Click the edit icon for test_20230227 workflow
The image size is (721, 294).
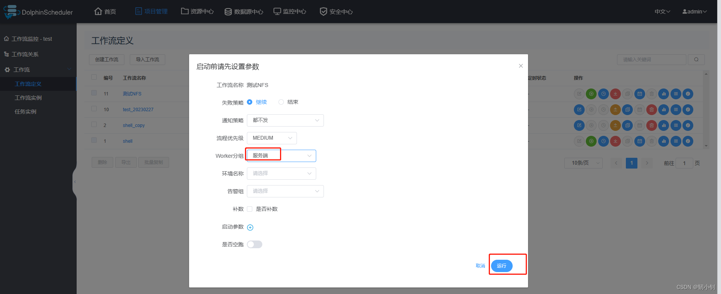coord(579,110)
